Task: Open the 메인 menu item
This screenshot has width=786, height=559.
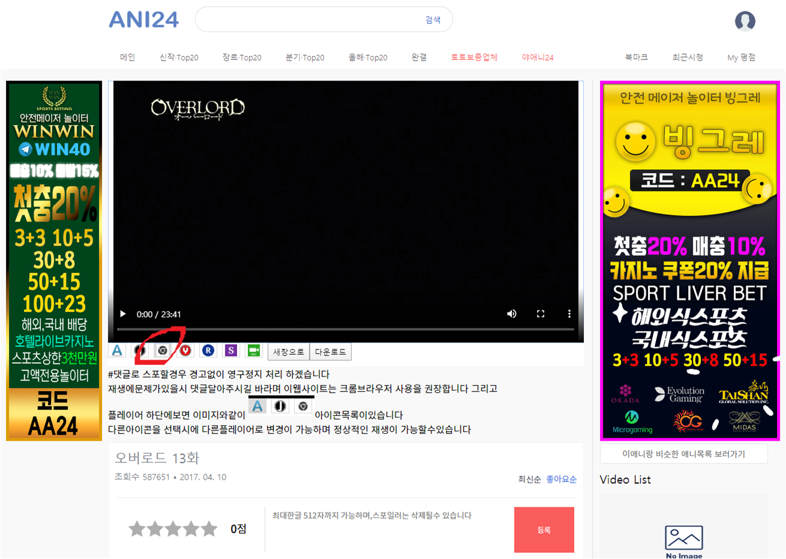Action: coord(127,57)
